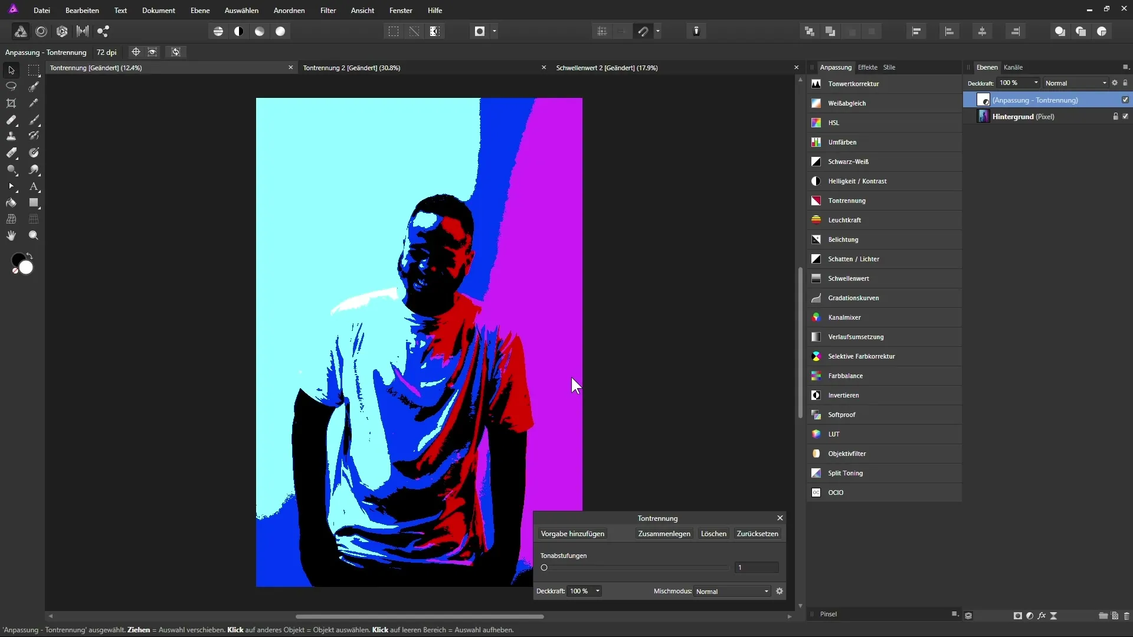This screenshot has width=1133, height=637.
Task: Open the Pinsel panel options menu
Action: tap(955, 614)
